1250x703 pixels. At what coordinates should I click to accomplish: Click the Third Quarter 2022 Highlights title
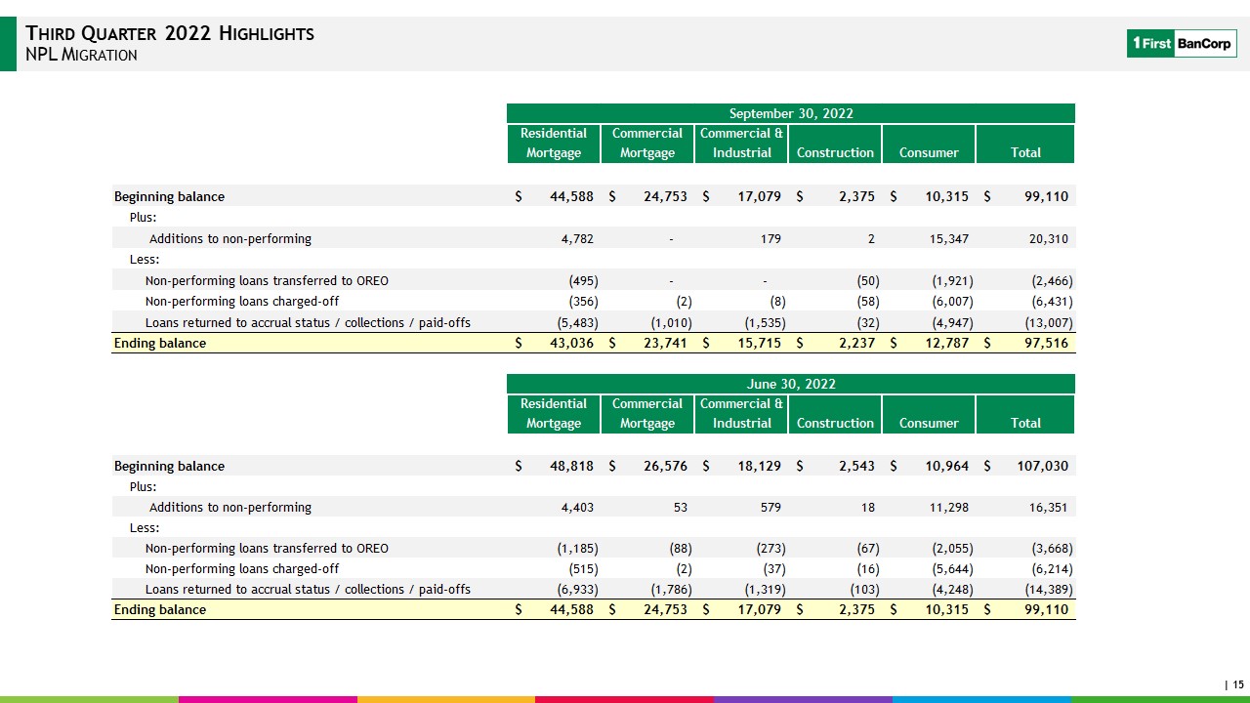point(170,33)
